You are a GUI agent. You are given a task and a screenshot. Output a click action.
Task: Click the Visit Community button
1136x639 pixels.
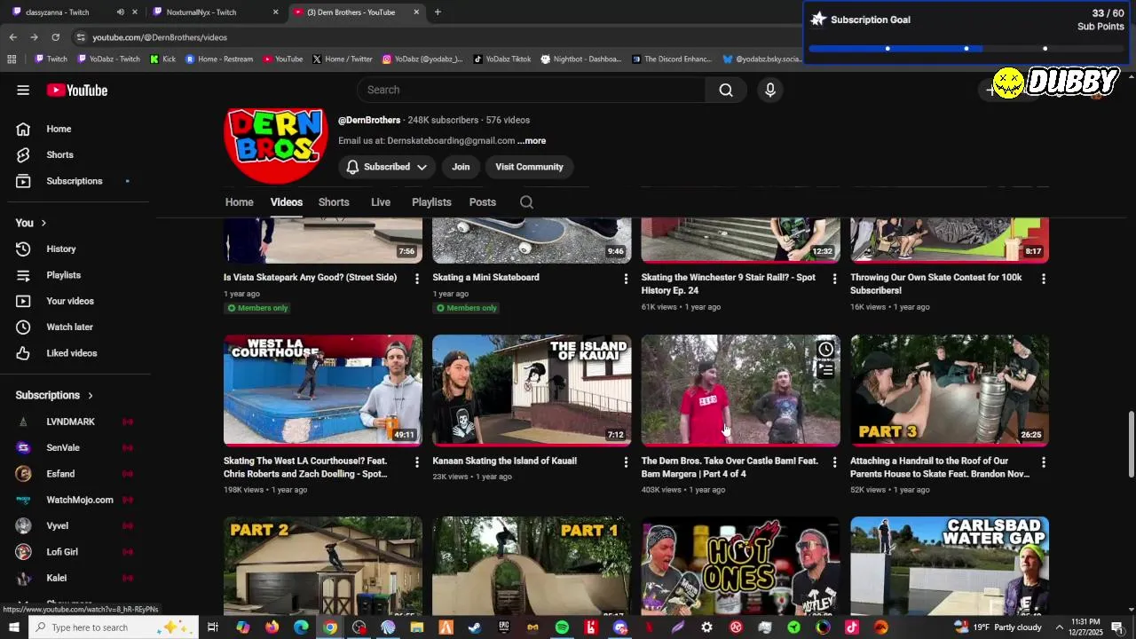[x=529, y=167]
